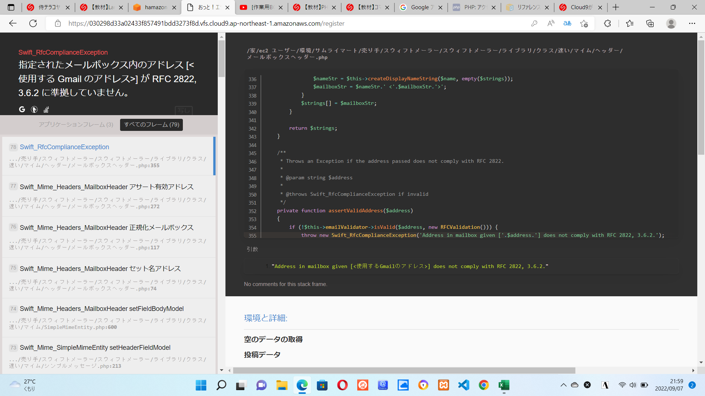Show application frames (3) only
This screenshot has height=396, width=705.
76,125
